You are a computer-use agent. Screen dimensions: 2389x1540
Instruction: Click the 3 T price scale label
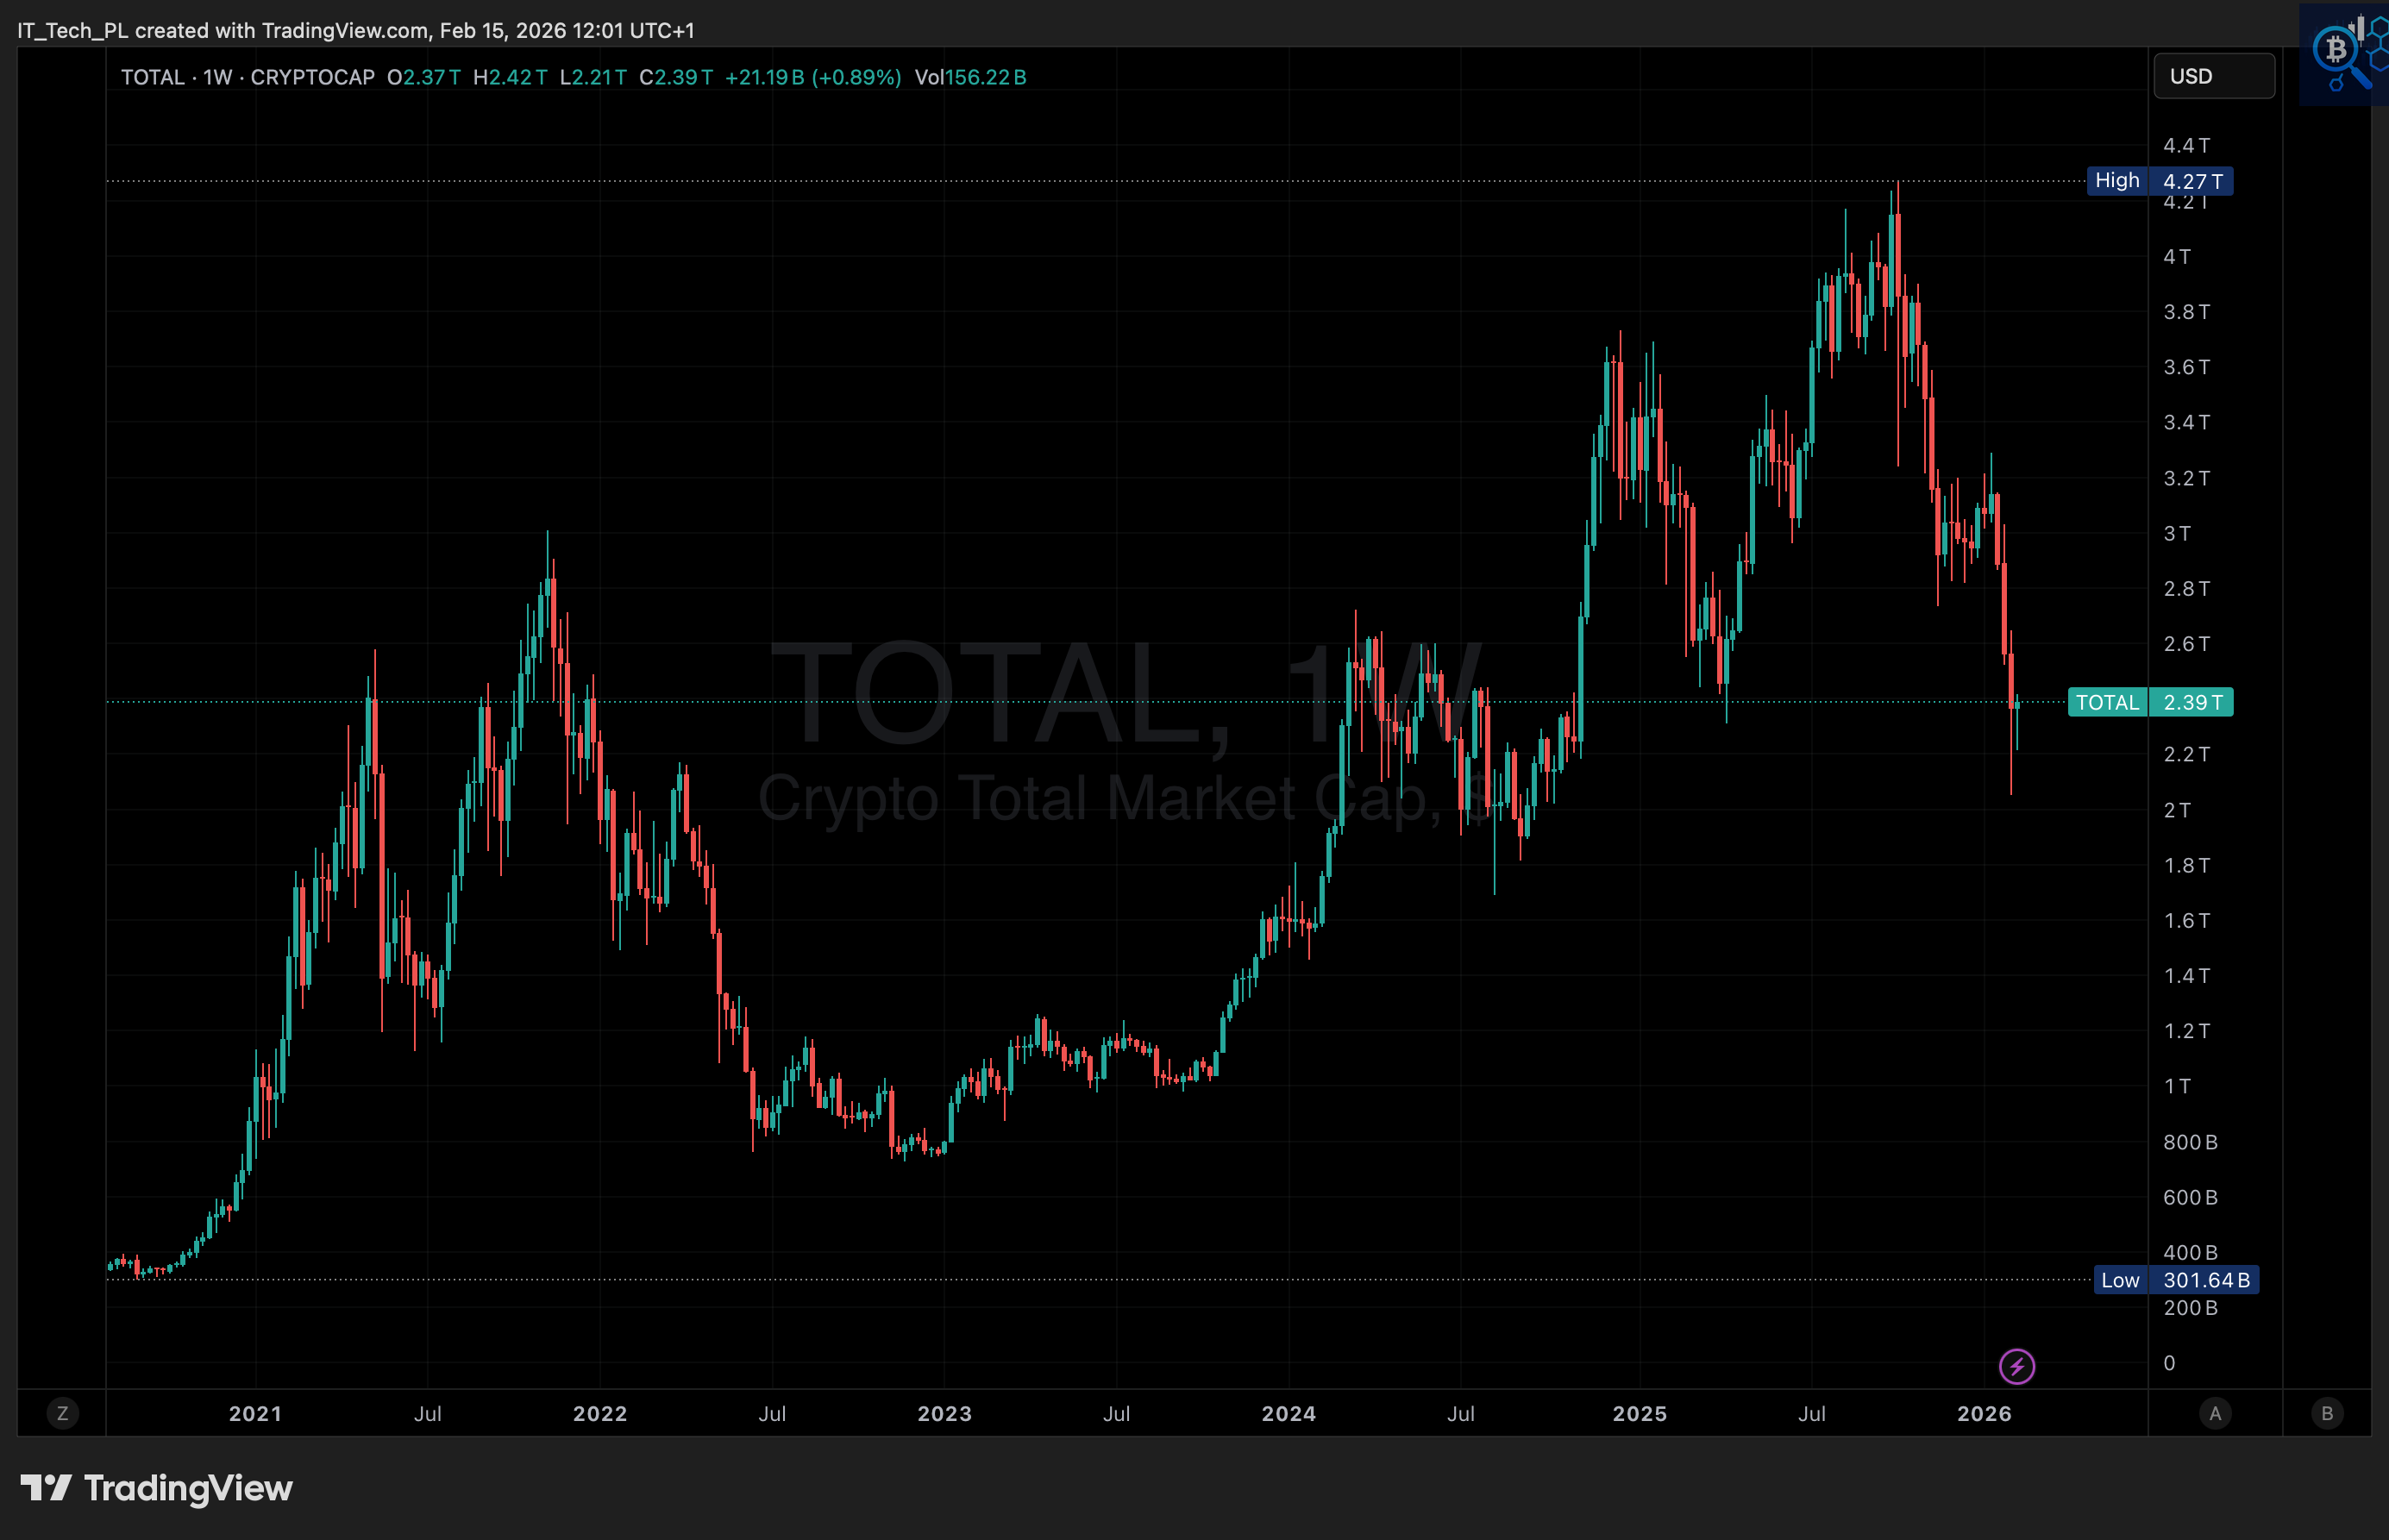click(x=2177, y=534)
